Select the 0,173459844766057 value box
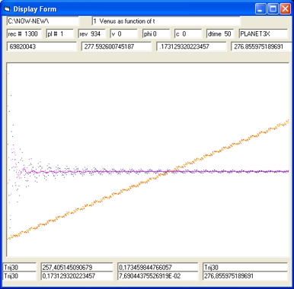This screenshot has height=289, width=294. tap(158, 267)
